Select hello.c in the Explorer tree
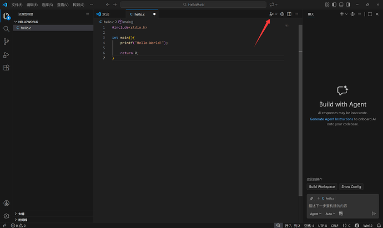 53,28
